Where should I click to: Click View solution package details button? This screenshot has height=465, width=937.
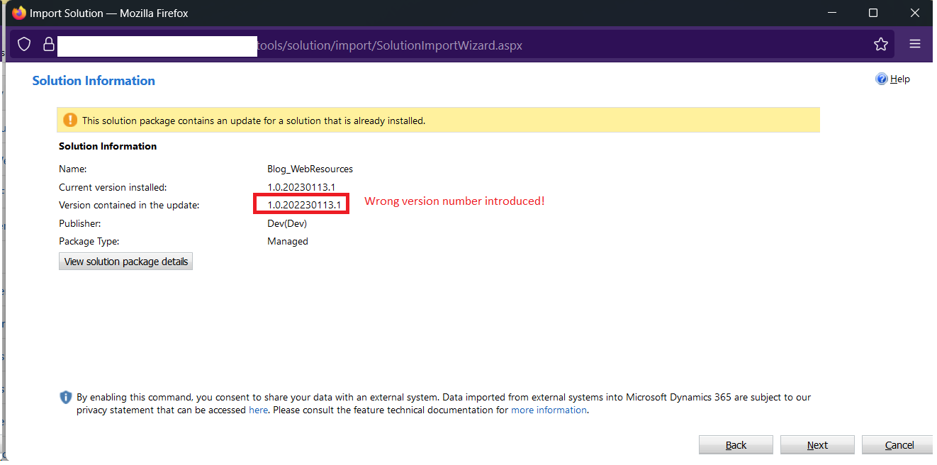pyautogui.click(x=126, y=262)
